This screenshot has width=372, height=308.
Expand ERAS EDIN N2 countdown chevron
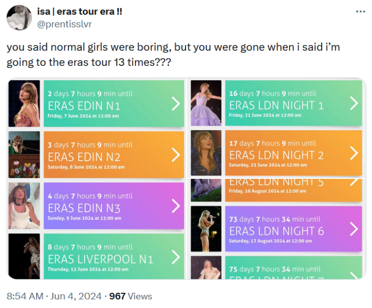(x=176, y=155)
